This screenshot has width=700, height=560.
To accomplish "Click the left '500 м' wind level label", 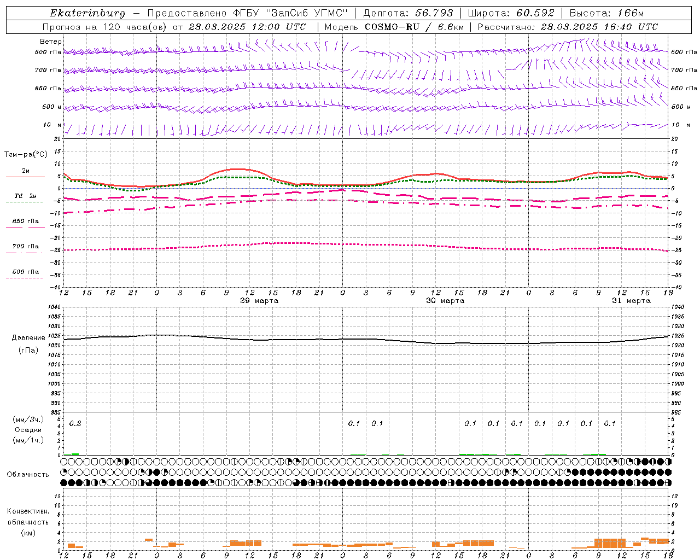I will (52, 107).
